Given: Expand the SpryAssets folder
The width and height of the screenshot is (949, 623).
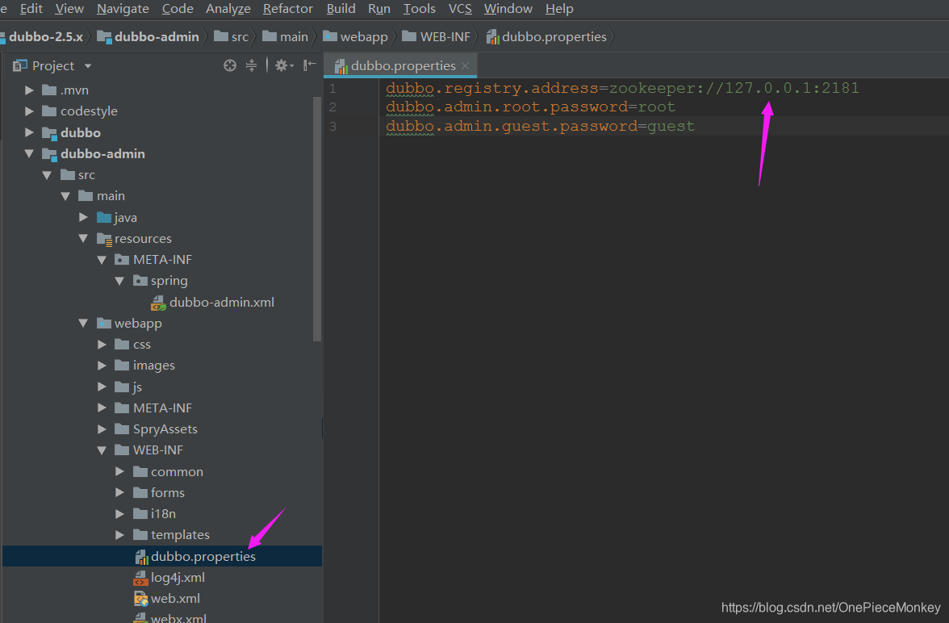Looking at the screenshot, I should pyautogui.click(x=102, y=429).
